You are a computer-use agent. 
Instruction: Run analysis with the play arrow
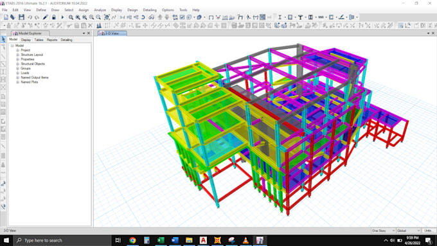point(62,17)
